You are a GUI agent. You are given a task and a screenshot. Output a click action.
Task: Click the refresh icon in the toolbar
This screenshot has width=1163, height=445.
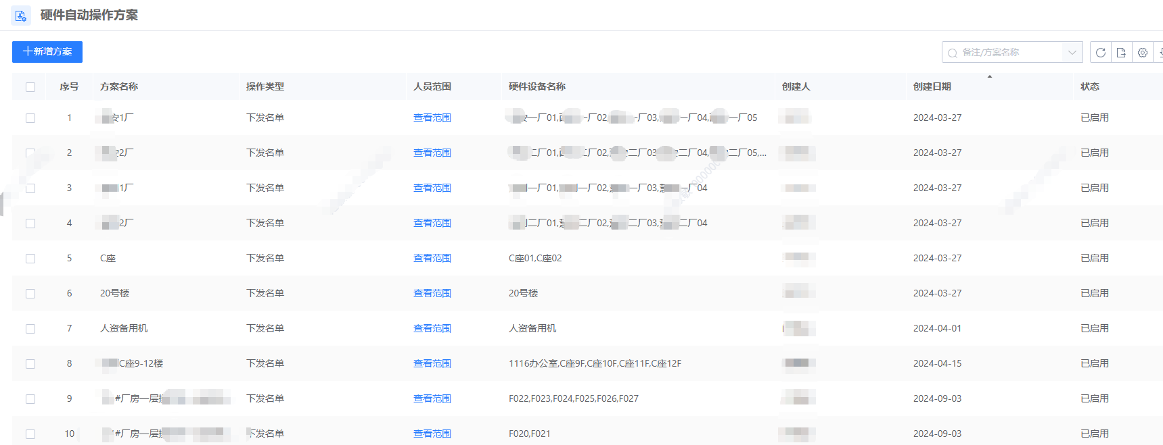[x=1101, y=53]
